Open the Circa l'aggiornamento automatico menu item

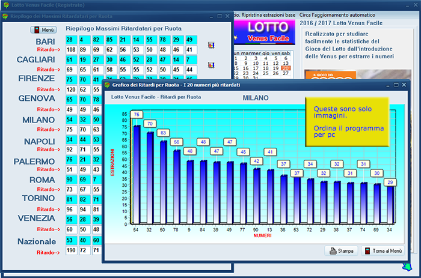(x=337, y=15)
